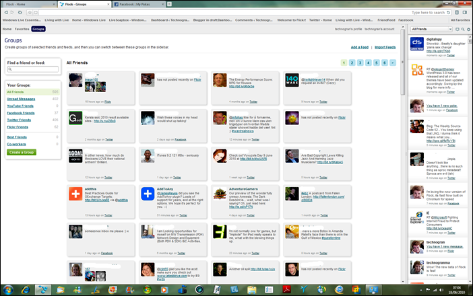Open the Flickr Friends group
The height and width of the screenshot is (296, 473).
coord(18,127)
